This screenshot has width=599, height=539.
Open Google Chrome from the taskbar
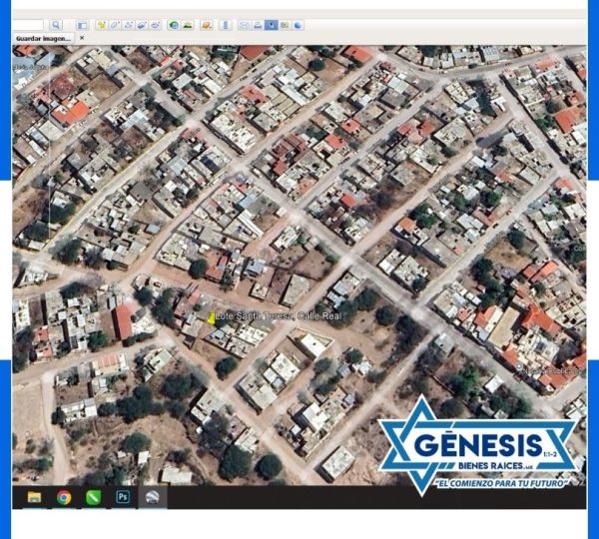point(64,496)
